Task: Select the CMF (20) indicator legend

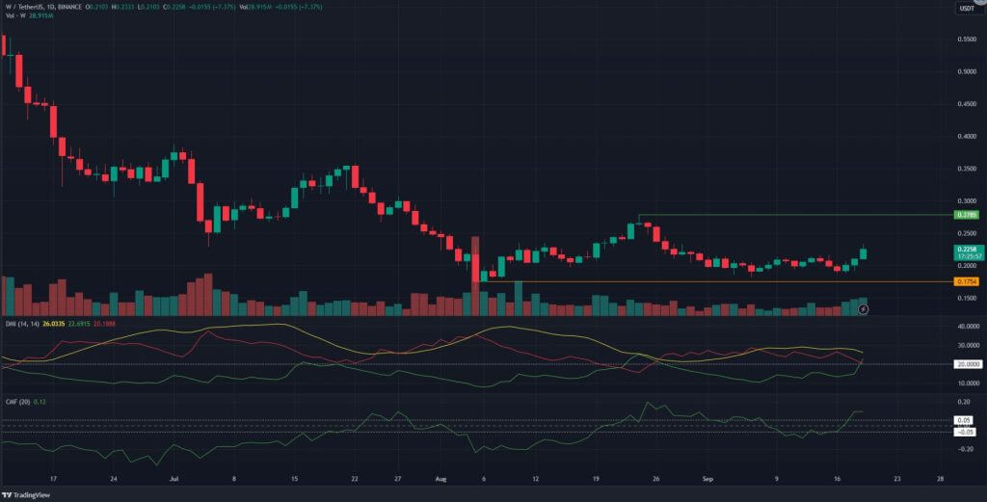Action: (x=17, y=402)
